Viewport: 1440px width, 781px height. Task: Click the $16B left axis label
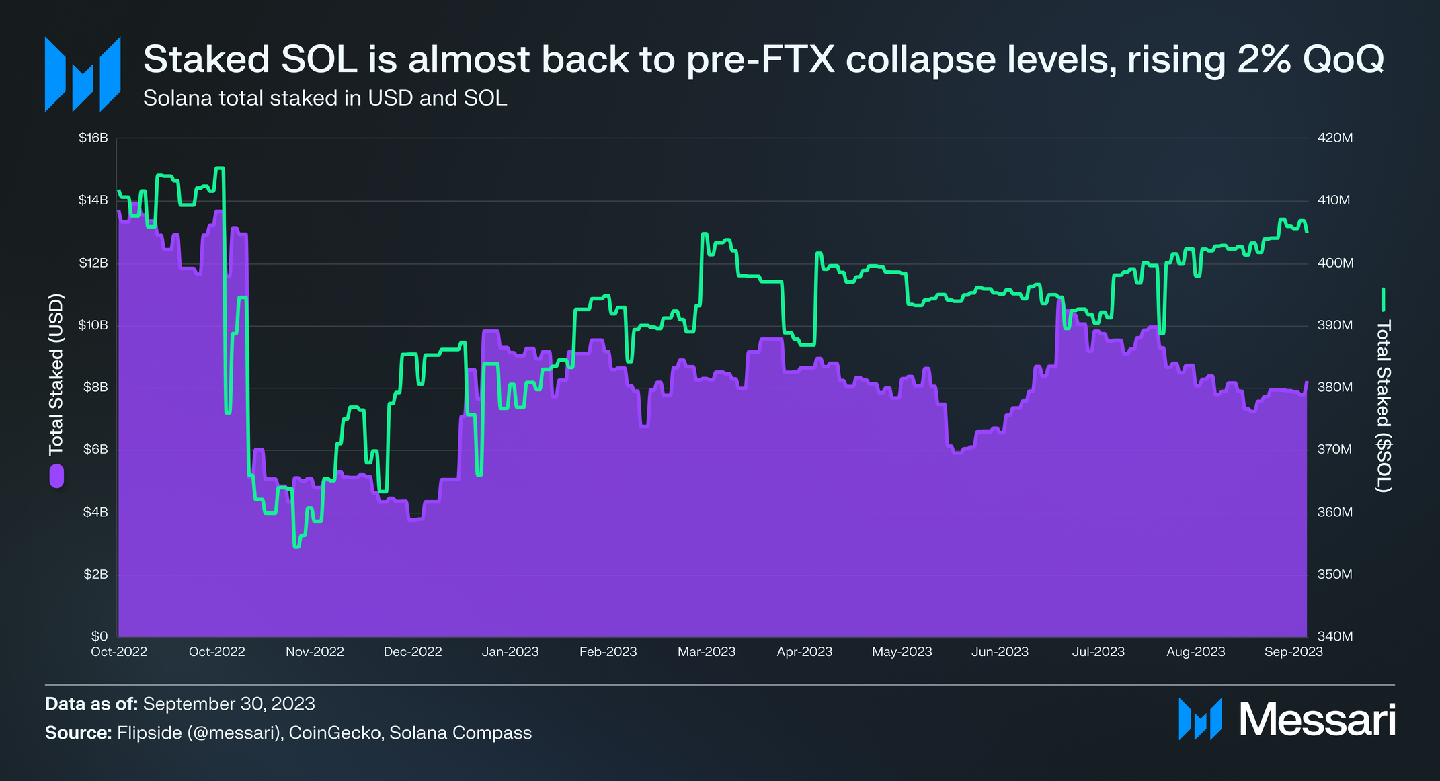tap(93, 138)
